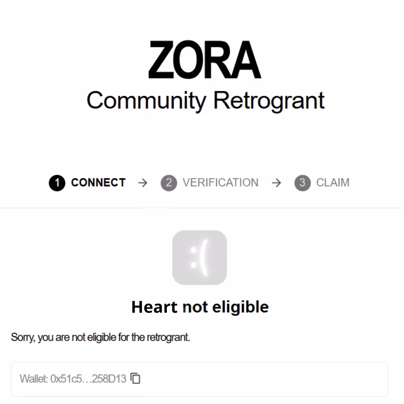
Task: Click the ZORA logo
Action: point(205,59)
